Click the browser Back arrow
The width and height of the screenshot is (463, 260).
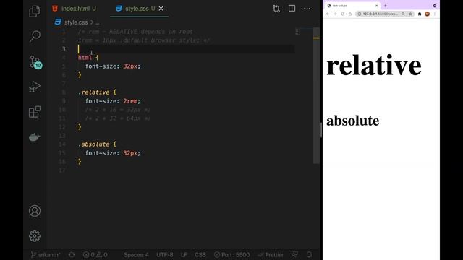pyautogui.click(x=328, y=14)
